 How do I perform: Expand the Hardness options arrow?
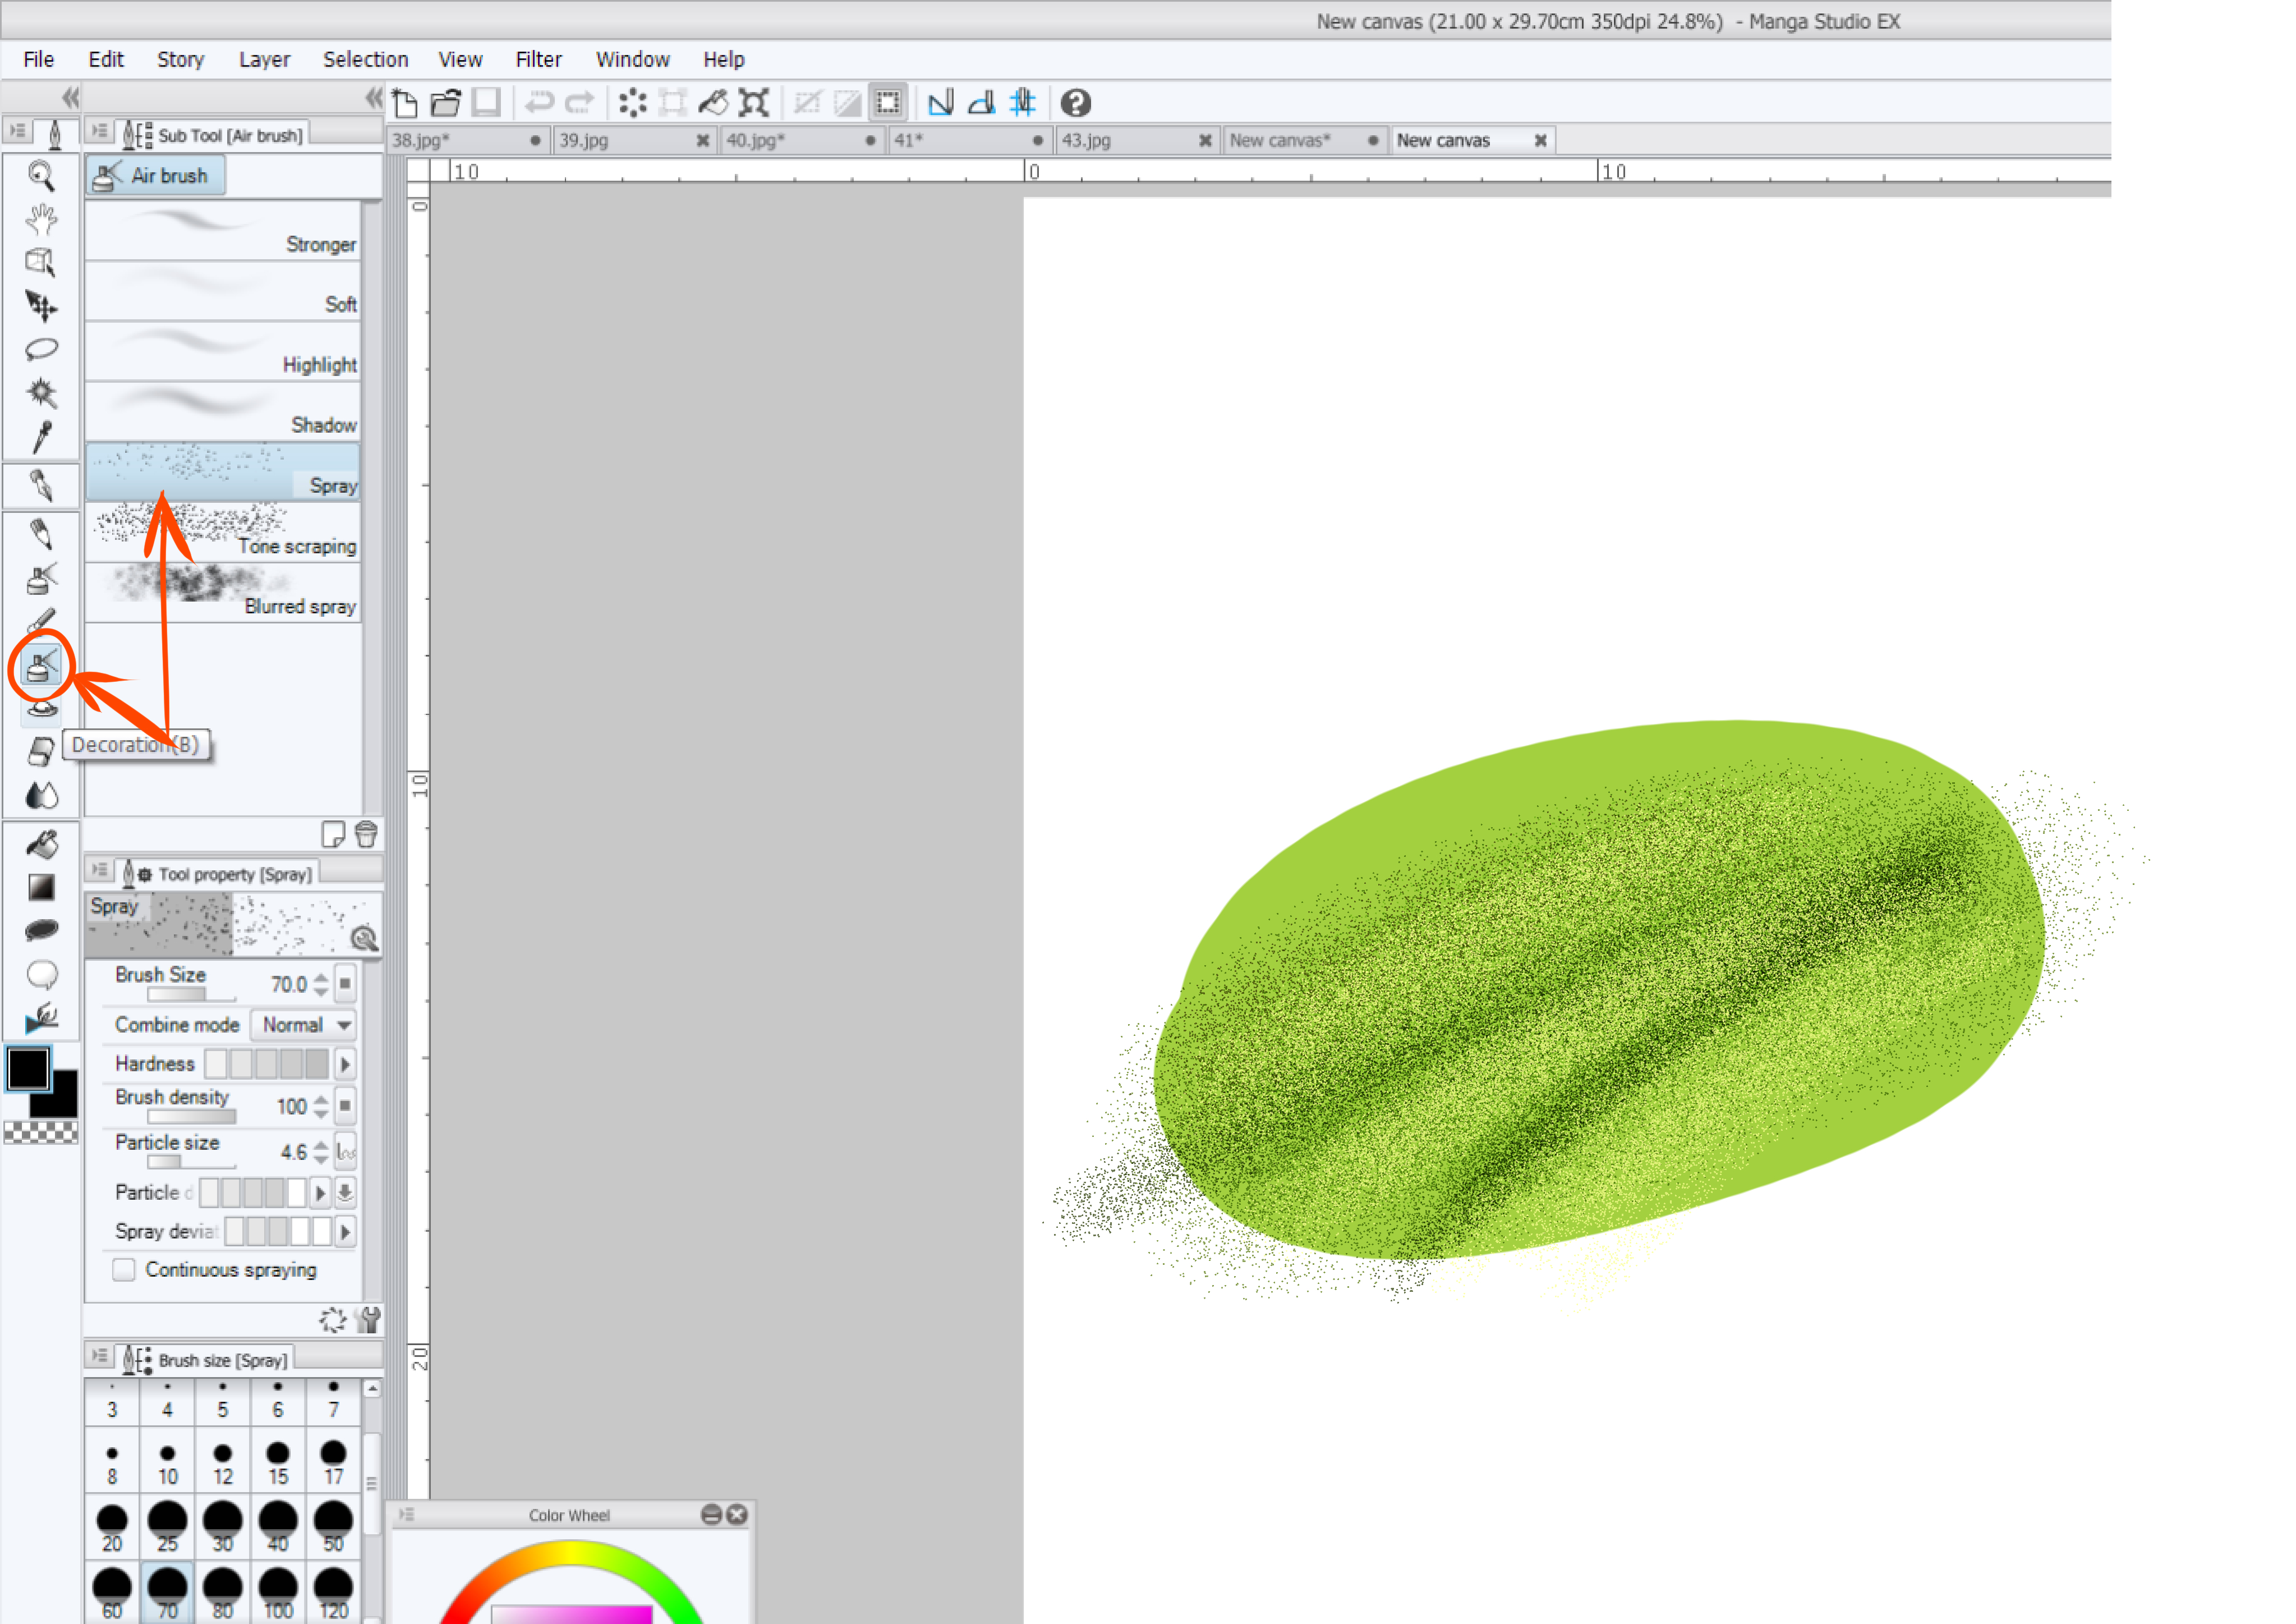345,1063
